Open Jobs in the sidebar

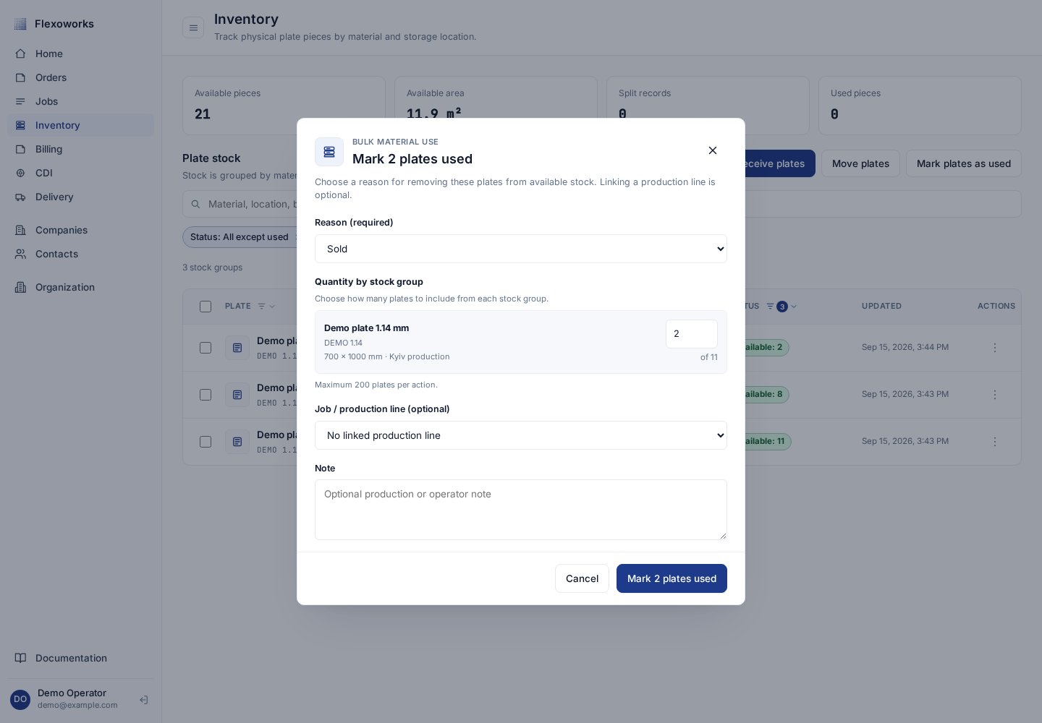click(x=80, y=101)
